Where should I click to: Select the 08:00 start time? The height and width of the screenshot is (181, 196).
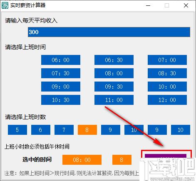(114, 73)
